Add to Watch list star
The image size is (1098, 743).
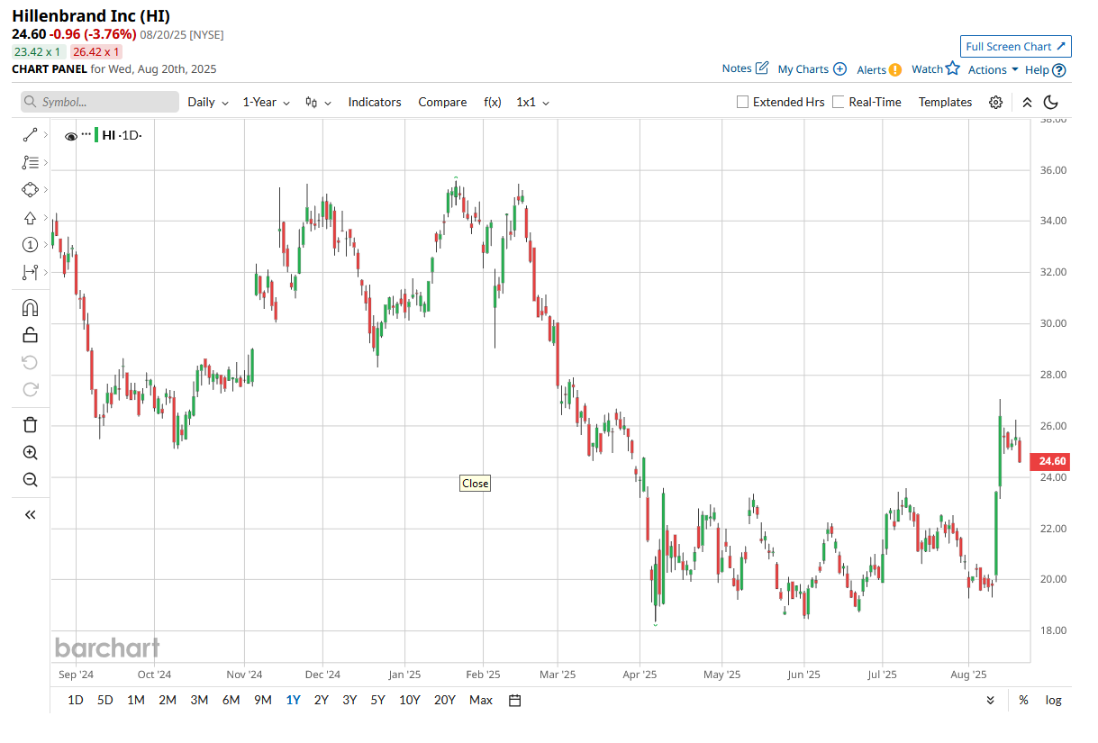point(936,68)
